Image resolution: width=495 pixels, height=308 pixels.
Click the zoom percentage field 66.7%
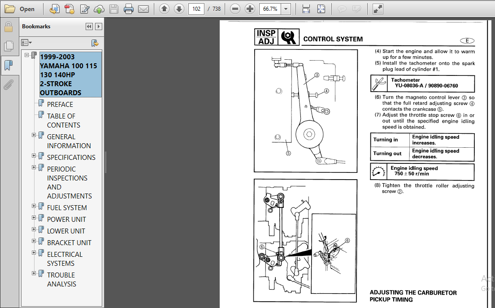pyautogui.click(x=270, y=9)
